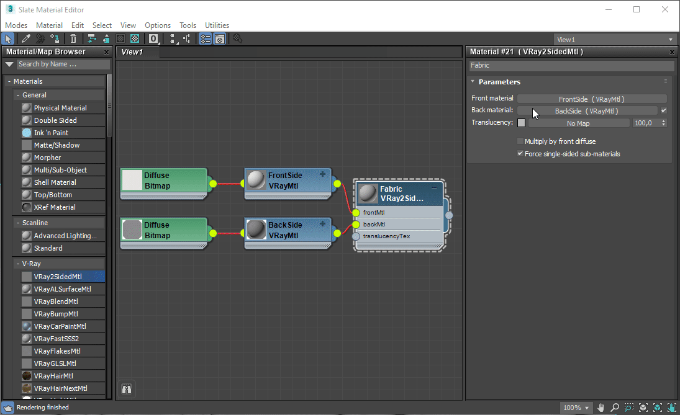Click the Lay Out All nodes icon

click(x=173, y=38)
